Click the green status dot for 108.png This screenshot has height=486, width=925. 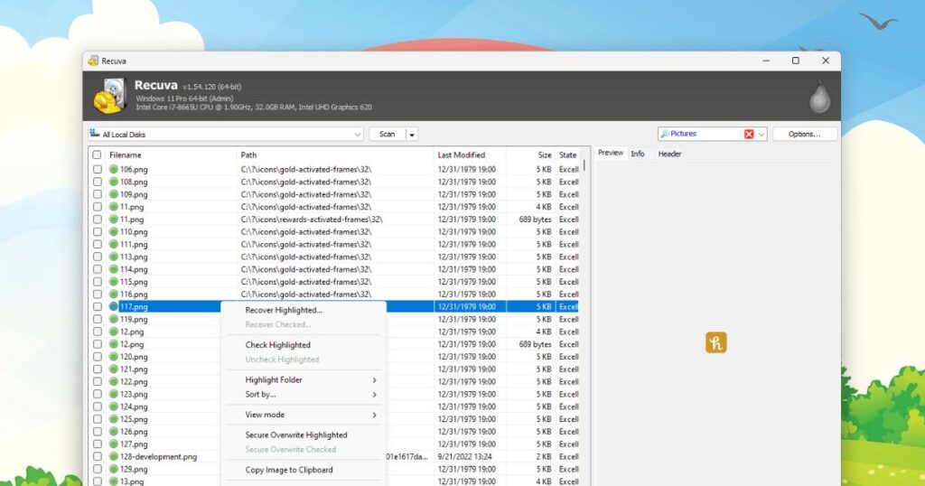(114, 182)
